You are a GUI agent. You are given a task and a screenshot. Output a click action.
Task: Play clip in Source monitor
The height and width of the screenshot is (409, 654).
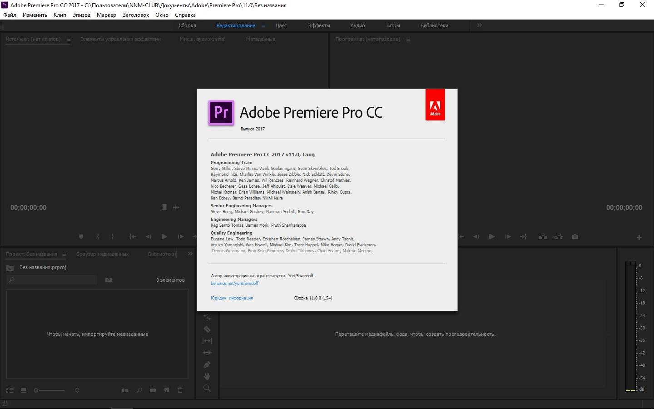(x=164, y=237)
